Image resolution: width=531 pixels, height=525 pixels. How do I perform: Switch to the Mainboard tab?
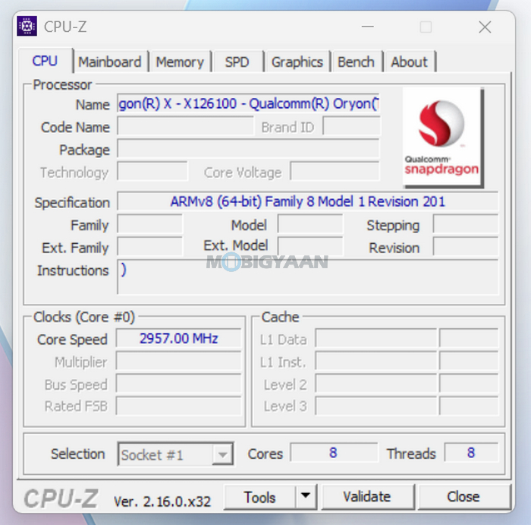(110, 62)
